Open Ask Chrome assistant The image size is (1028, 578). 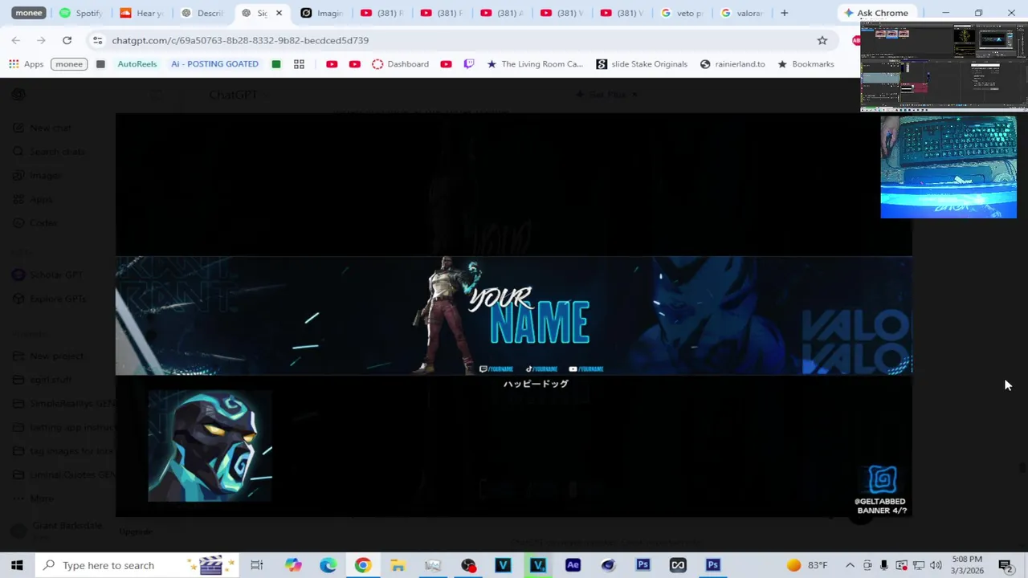(x=875, y=13)
